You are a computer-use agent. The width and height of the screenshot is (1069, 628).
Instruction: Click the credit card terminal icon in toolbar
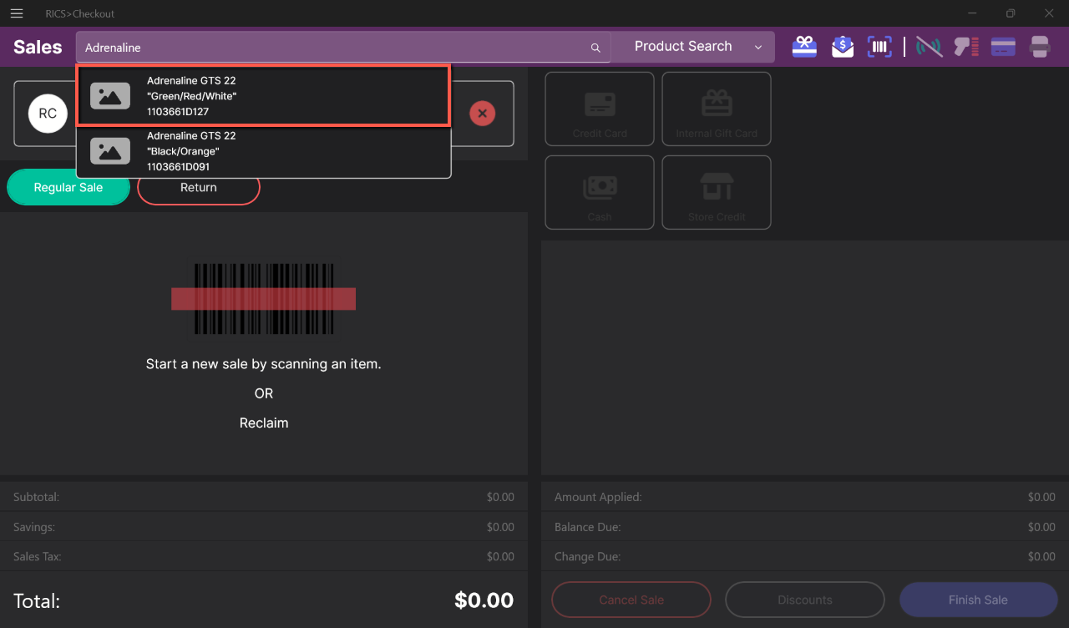coord(1003,47)
